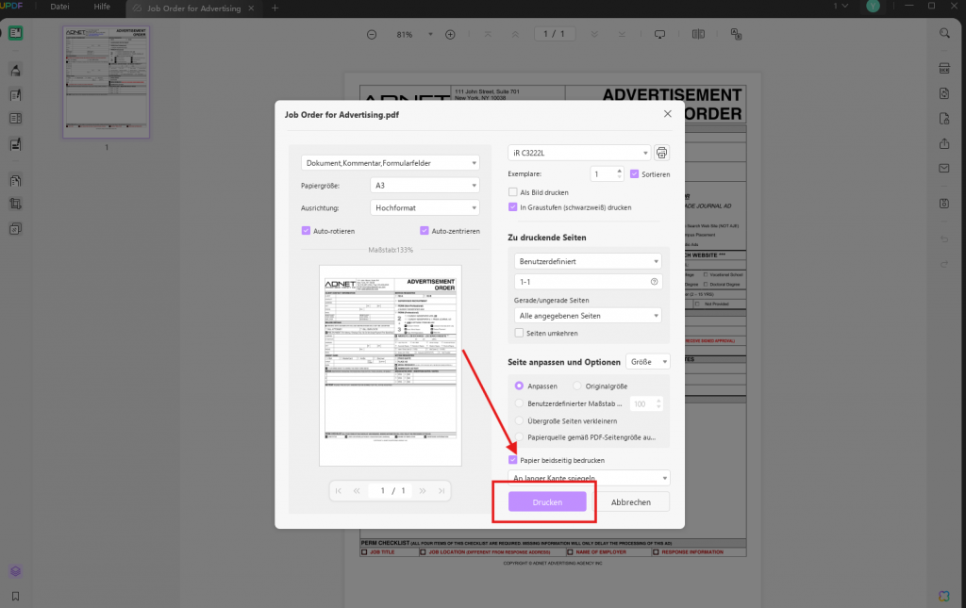966x608 pixels.
Task: Enable the 'Als Bild drucken' checkbox
Action: [x=515, y=191]
